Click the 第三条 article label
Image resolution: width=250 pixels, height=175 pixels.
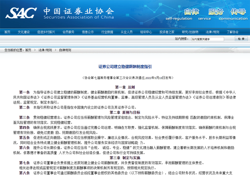[24, 117]
